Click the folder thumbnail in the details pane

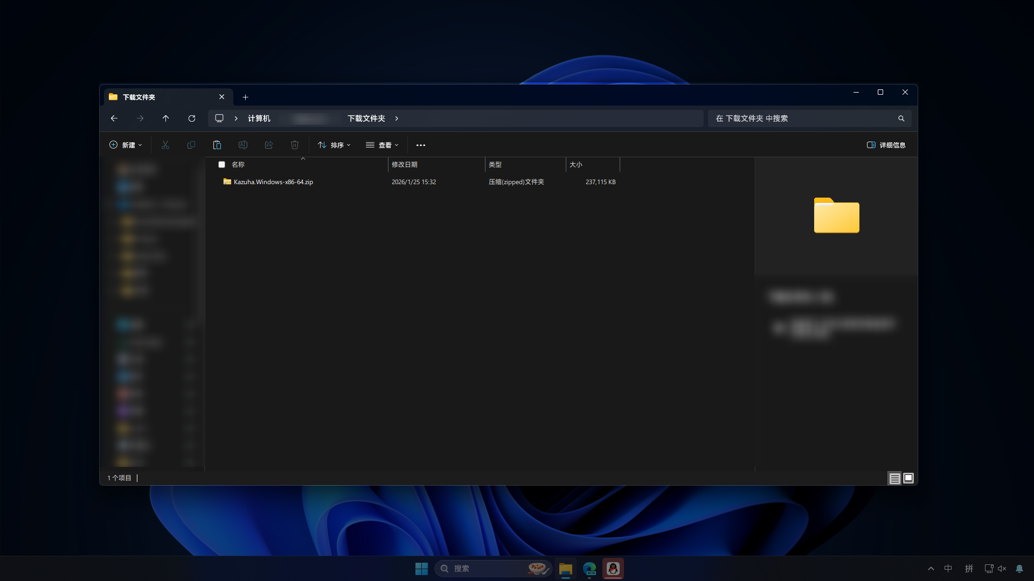836,215
